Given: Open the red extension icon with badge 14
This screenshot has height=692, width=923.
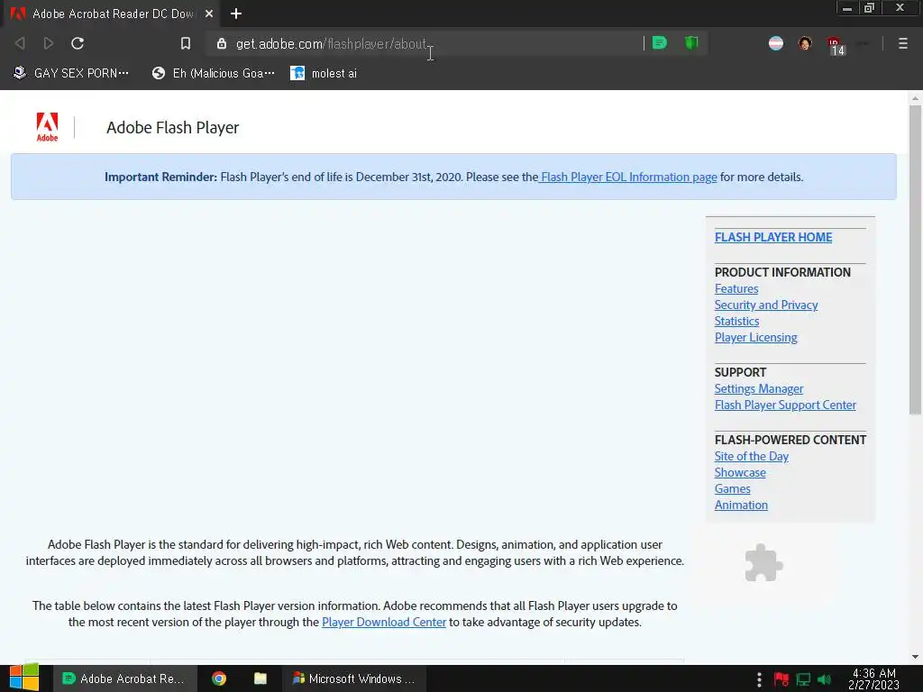Looking at the screenshot, I should coord(836,45).
